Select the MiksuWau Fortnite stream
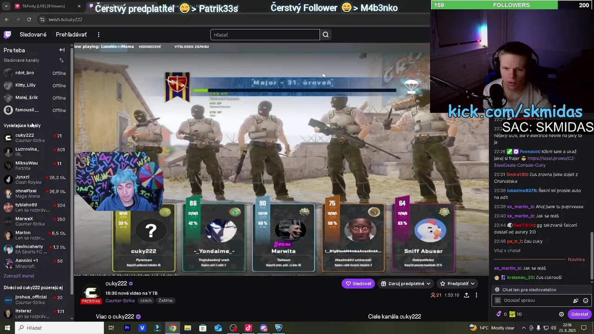The width and height of the screenshot is (594, 334). click(35, 166)
